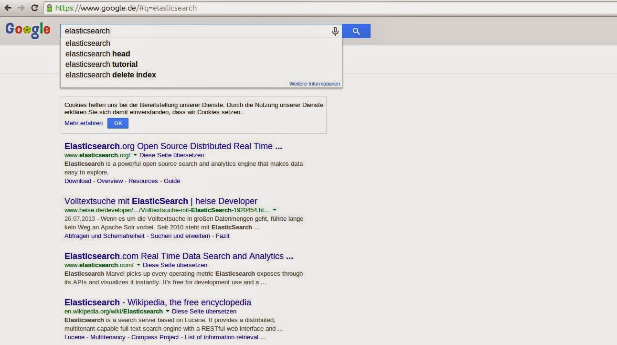Click the green SSL padlock icon

click(49, 8)
